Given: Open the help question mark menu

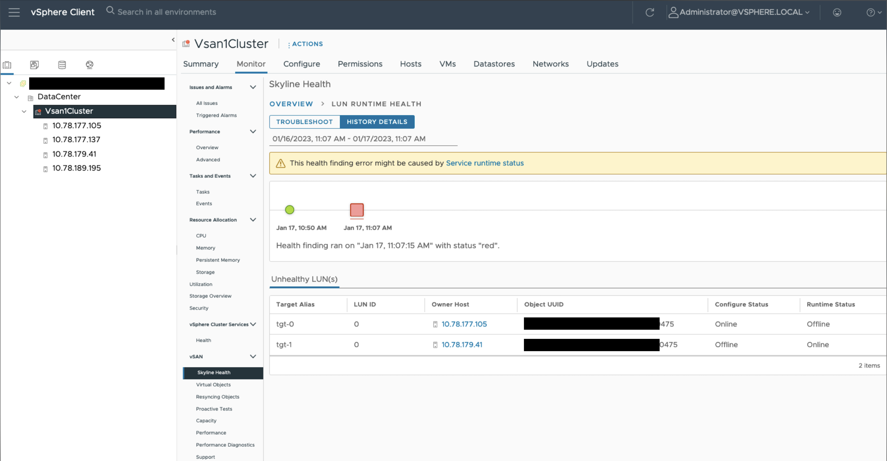Looking at the screenshot, I should 873,13.
